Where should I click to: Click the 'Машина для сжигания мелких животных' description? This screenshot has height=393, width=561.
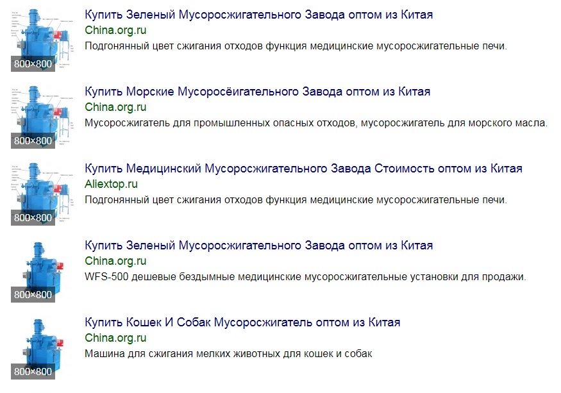(228, 354)
